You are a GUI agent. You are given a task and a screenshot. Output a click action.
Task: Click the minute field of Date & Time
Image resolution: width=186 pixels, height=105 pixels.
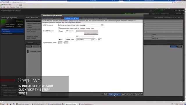(100, 40)
